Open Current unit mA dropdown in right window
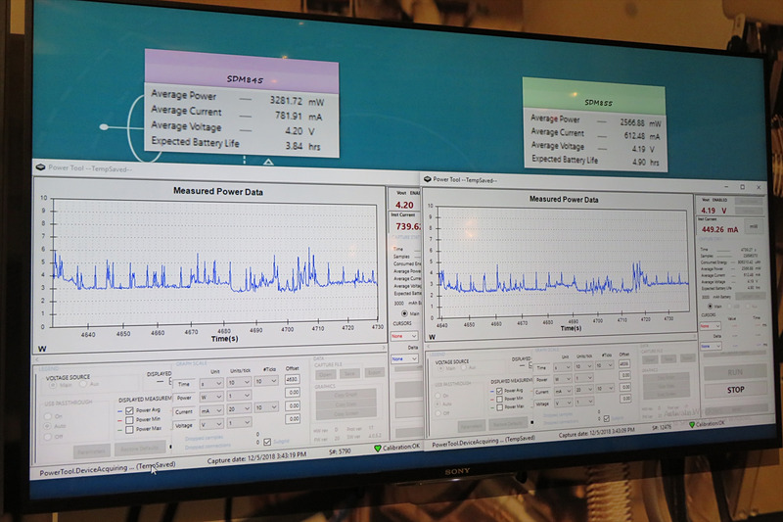 point(562,391)
